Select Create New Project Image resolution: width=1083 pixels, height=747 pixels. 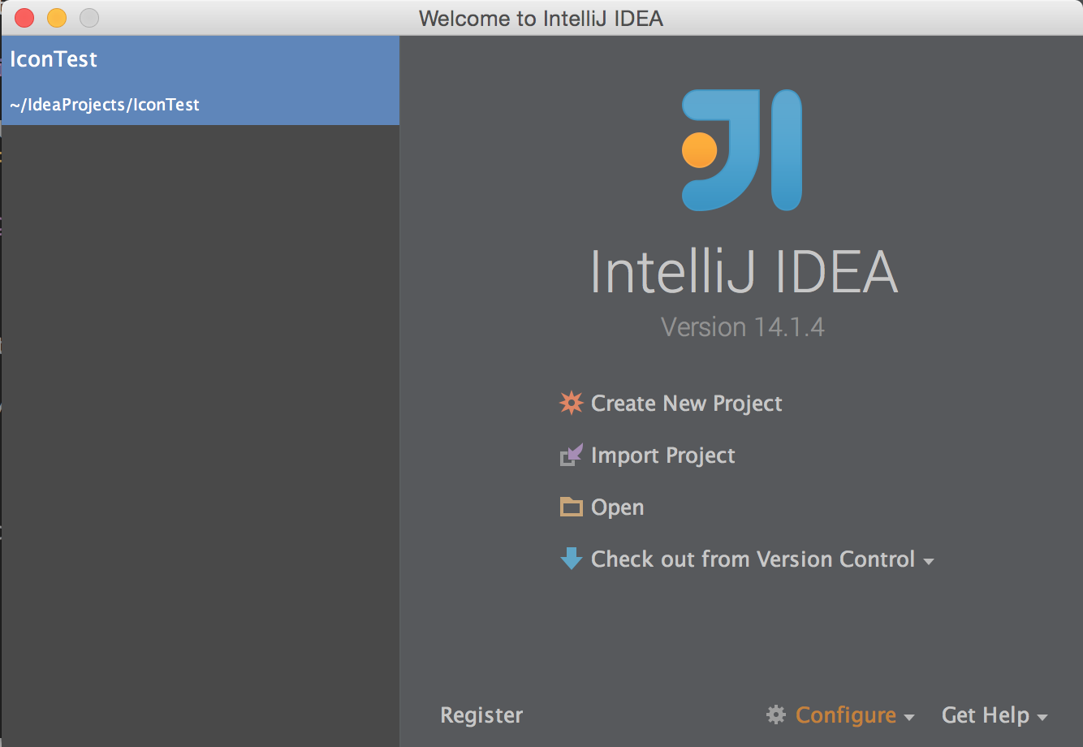(x=686, y=404)
